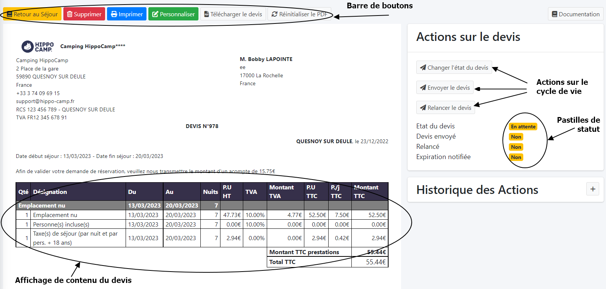This screenshot has height=289, width=606.
Task: Click the refresh icon on Réinitialiser le PDF
Action: (274, 14)
